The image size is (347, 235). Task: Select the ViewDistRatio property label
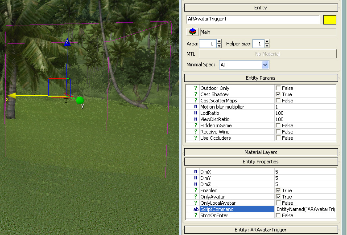coord(215,119)
